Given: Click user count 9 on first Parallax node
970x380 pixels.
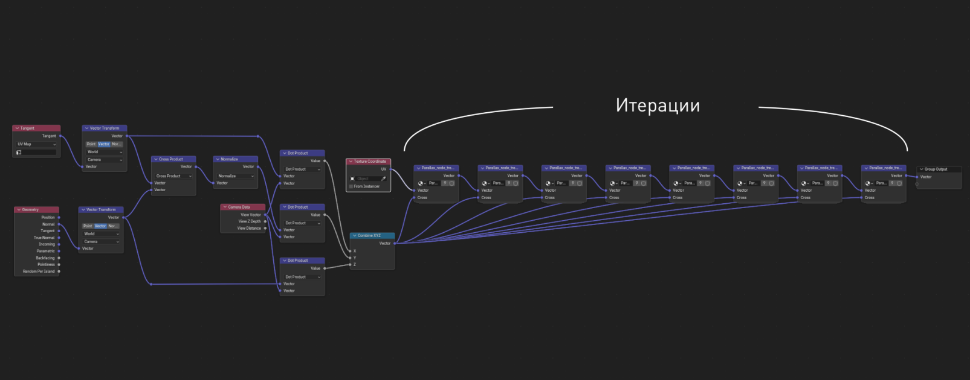Looking at the screenshot, I should click(x=445, y=183).
